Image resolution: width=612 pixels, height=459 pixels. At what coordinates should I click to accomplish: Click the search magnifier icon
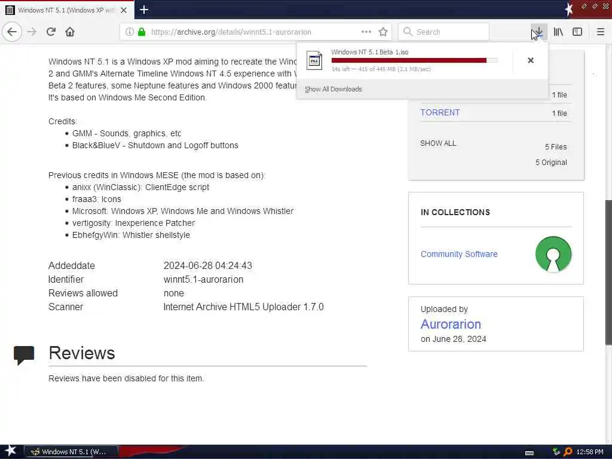(x=408, y=32)
